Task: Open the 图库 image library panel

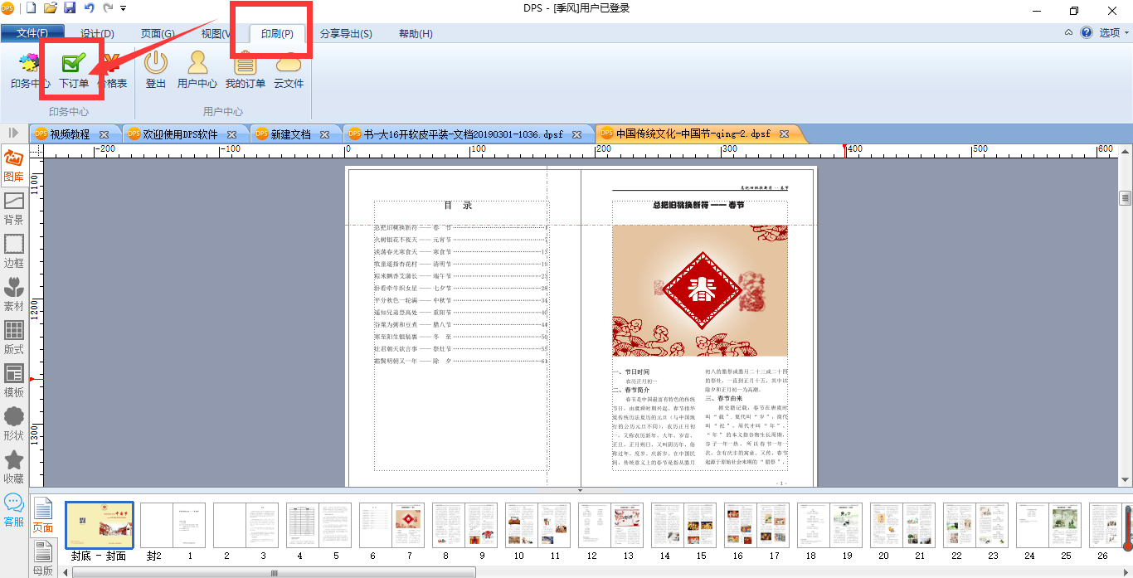Action: 14,165
